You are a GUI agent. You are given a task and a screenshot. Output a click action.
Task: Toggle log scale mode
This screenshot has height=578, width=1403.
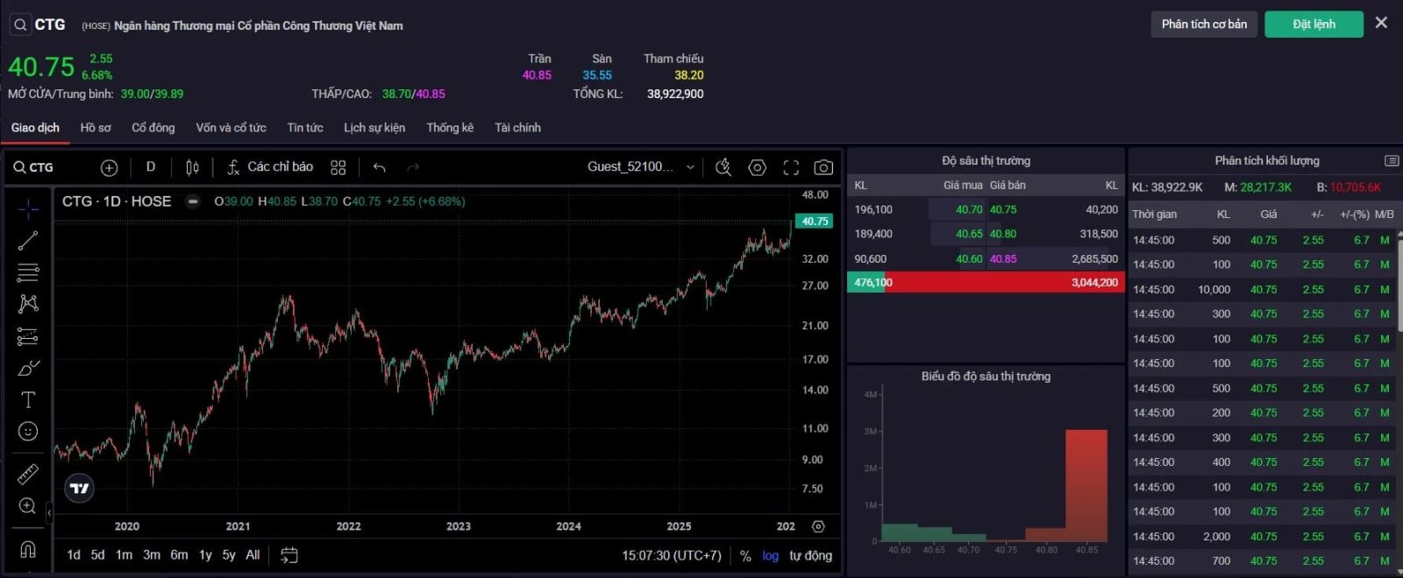[770, 556]
